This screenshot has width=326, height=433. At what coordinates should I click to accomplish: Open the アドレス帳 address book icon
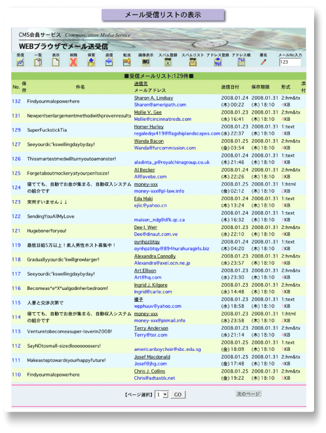(241, 62)
